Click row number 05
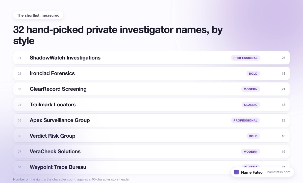Image resolution: width=303 pixels, height=183 pixels. [x=19, y=120]
